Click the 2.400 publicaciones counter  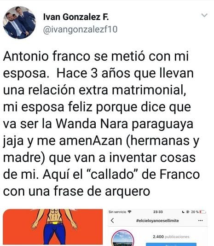point(171,237)
